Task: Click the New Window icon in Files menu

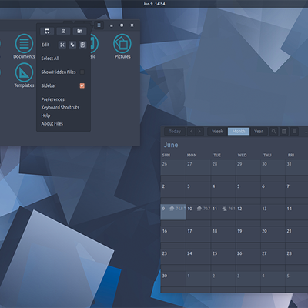Action: tap(47, 31)
